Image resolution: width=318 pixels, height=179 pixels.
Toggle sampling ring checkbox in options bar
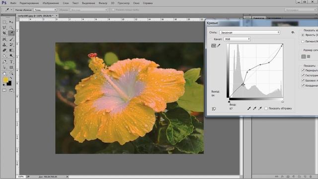point(113,10)
